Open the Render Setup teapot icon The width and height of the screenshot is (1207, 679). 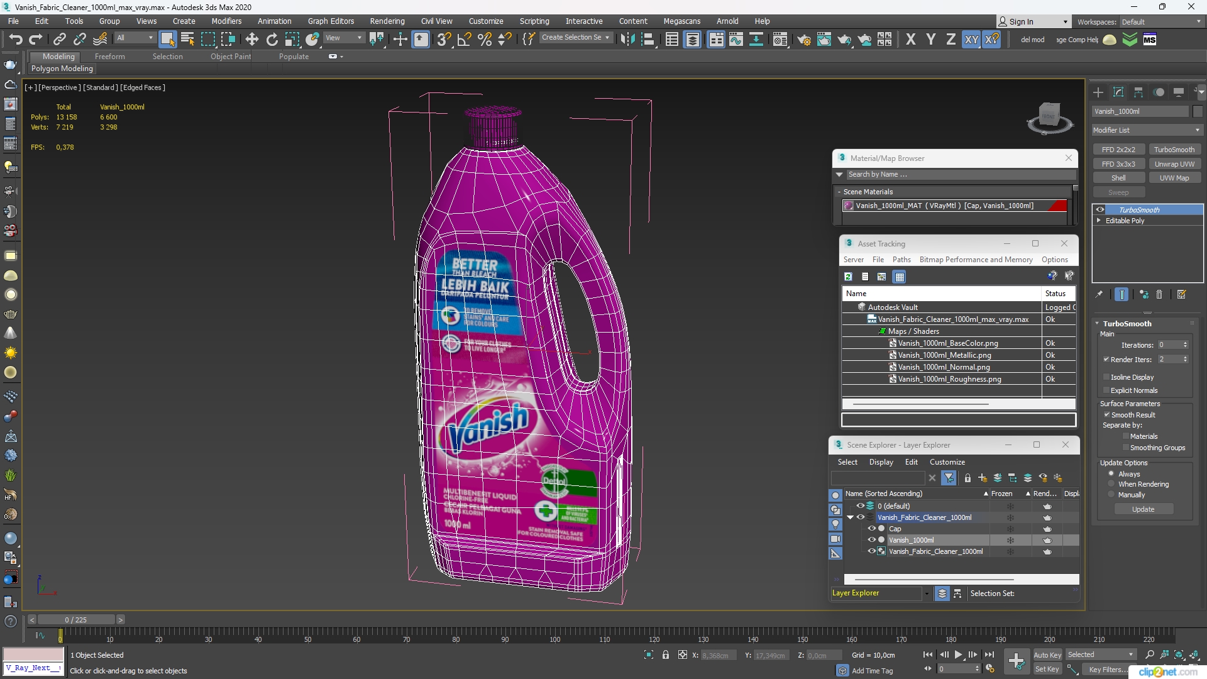pyautogui.click(x=804, y=40)
